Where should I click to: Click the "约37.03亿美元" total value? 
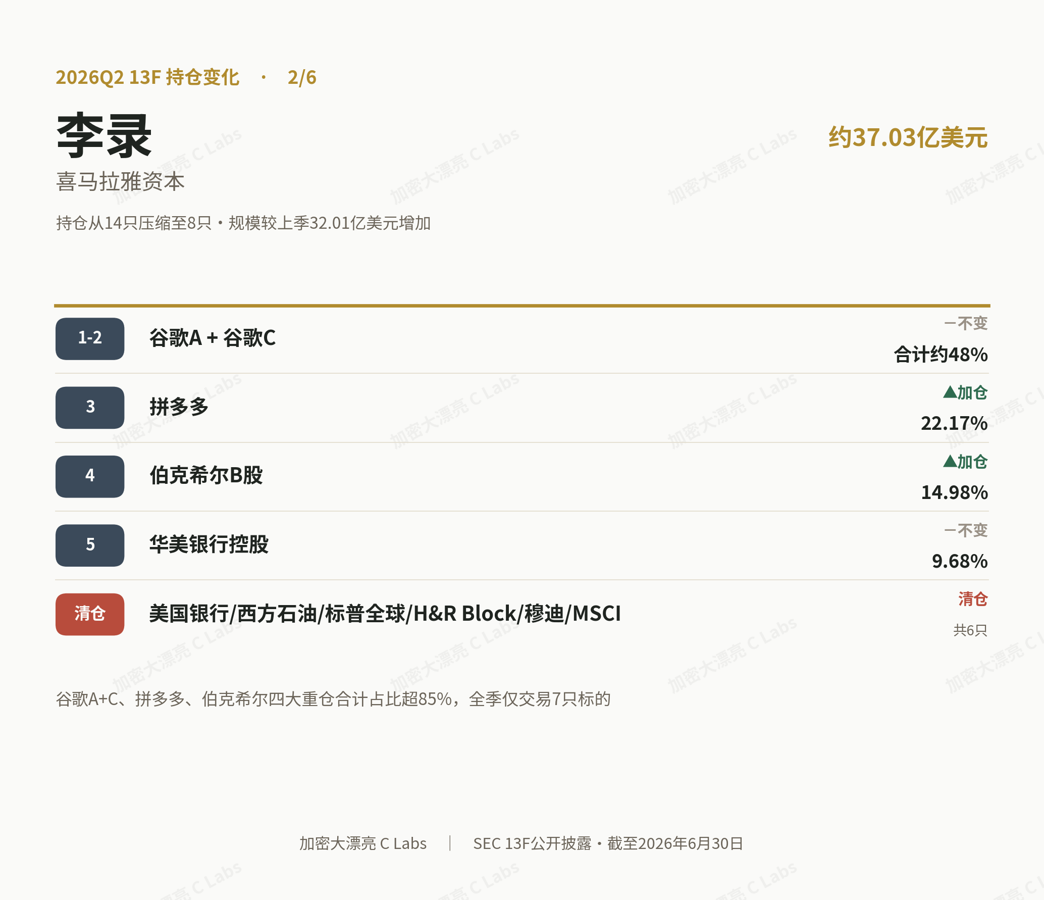click(908, 137)
